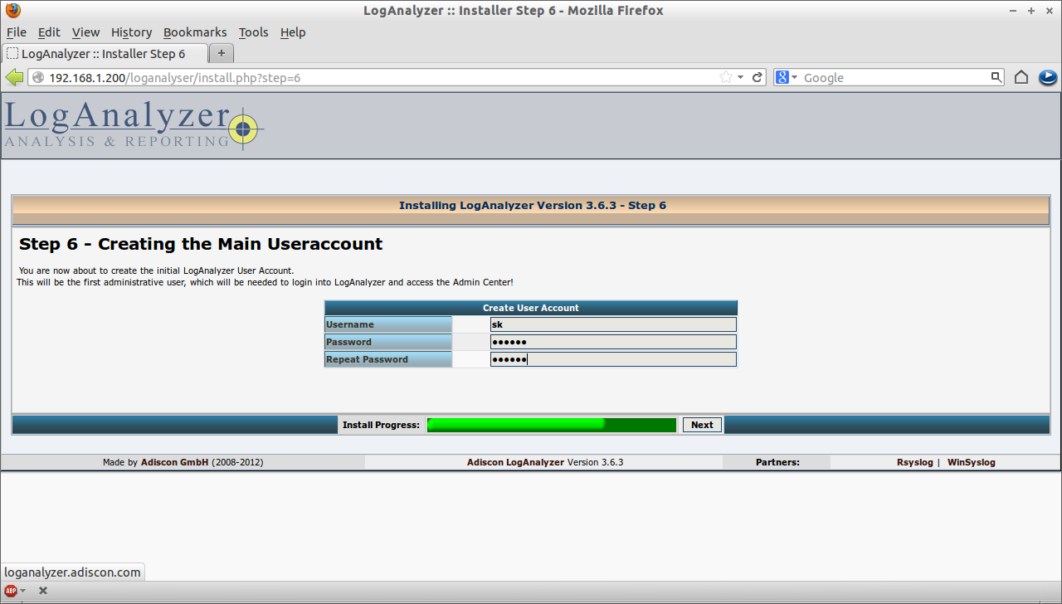The image size is (1062, 604).
Task: Open a new tab with the plus button
Action: [x=221, y=53]
